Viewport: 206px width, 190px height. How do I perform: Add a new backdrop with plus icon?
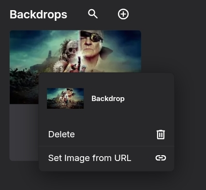[x=123, y=14]
